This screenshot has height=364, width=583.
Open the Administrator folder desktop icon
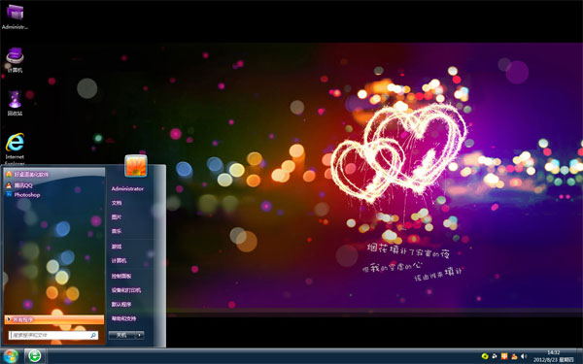pos(15,17)
